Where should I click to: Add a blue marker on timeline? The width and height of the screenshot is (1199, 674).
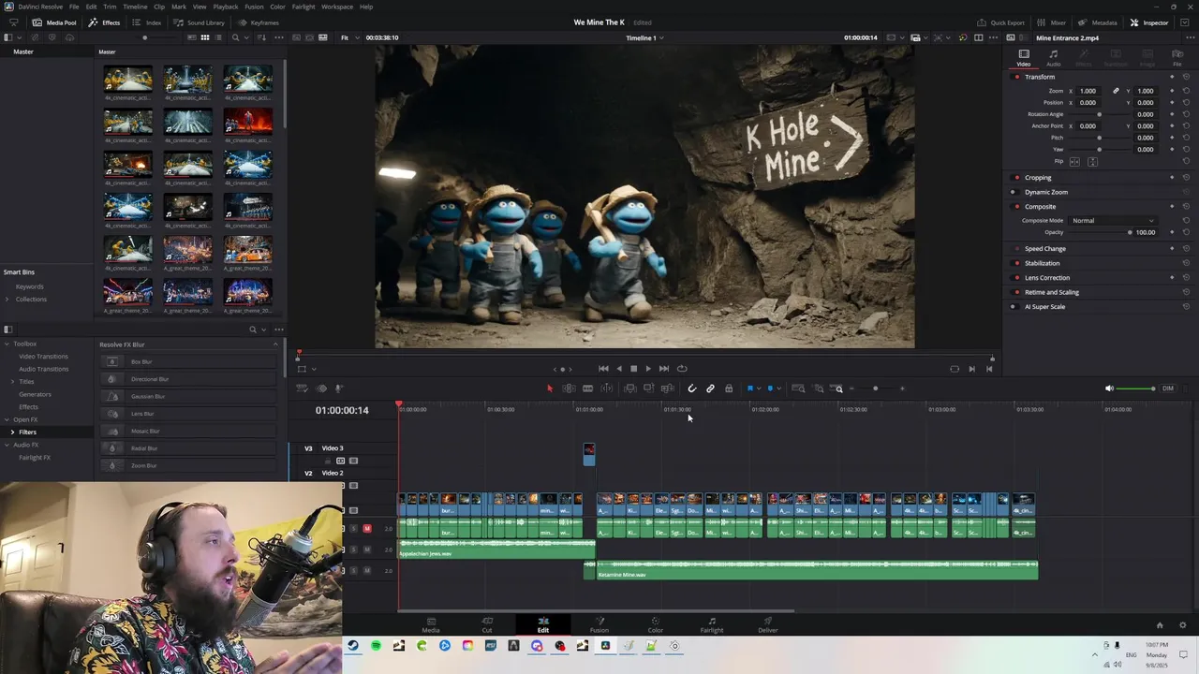coord(770,388)
